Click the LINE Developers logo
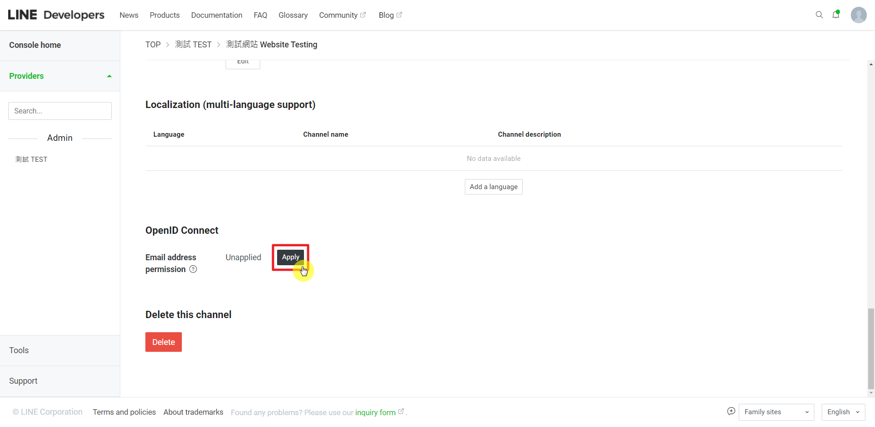This screenshot has width=875, height=427. pos(56,15)
